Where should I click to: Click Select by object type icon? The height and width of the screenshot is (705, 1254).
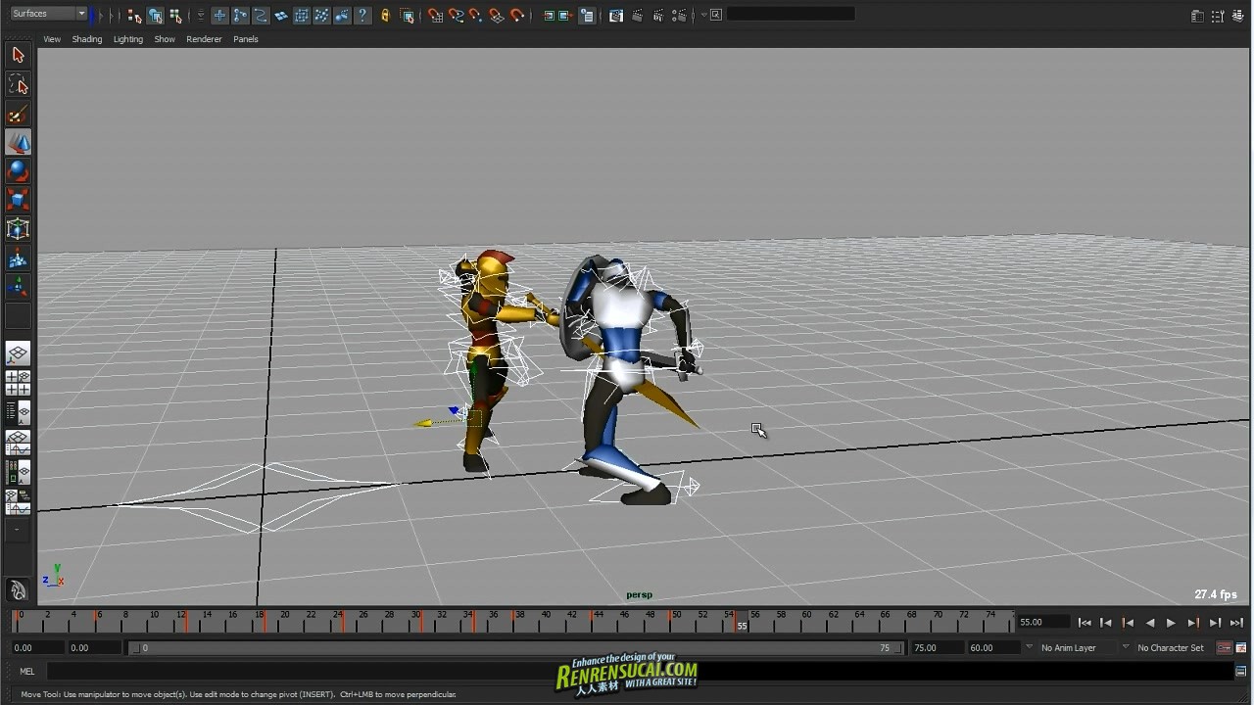(x=155, y=16)
